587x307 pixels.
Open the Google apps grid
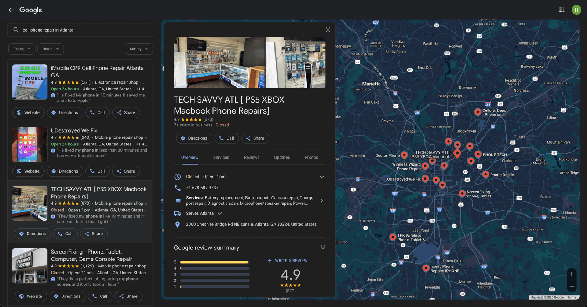(x=562, y=10)
